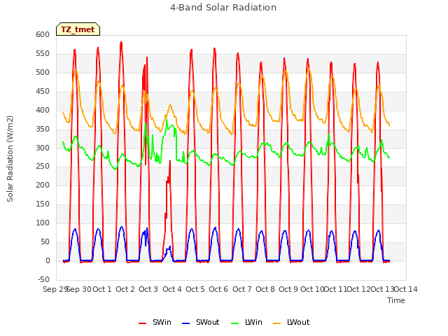Screen dimensions: 448x336
Task: Click the Sep 30 date tick label
Action: [x=79, y=289]
